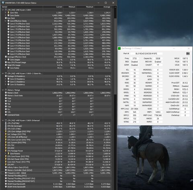The height and width of the screenshot is (190, 193).
Task: Click the chip icon of CPU [#0] AMD Ryzen header
Action: pos(6,10)
